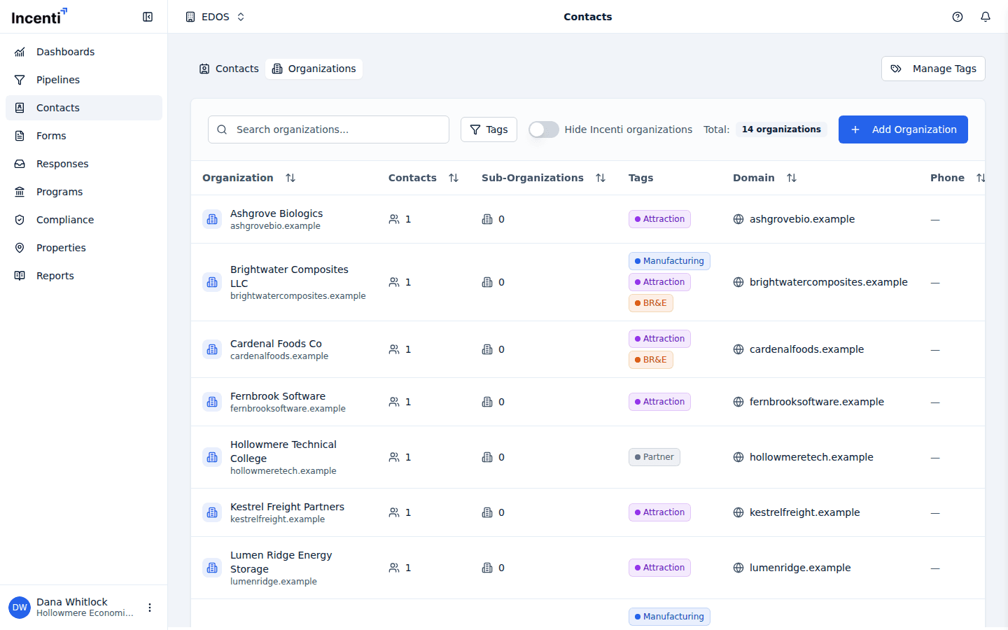The width and height of the screenshot is (1008, 630).
Task: Open Kestrel Freight Partners organization
Action: tap(287, 507)
